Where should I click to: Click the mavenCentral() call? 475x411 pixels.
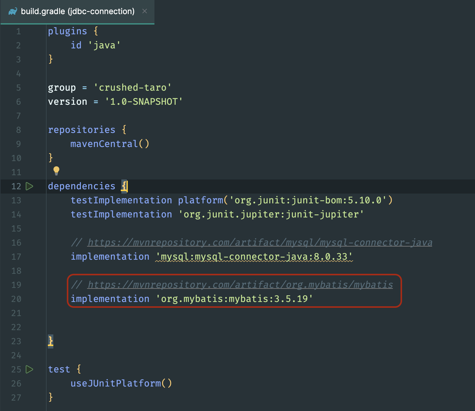tap(110, 144)
